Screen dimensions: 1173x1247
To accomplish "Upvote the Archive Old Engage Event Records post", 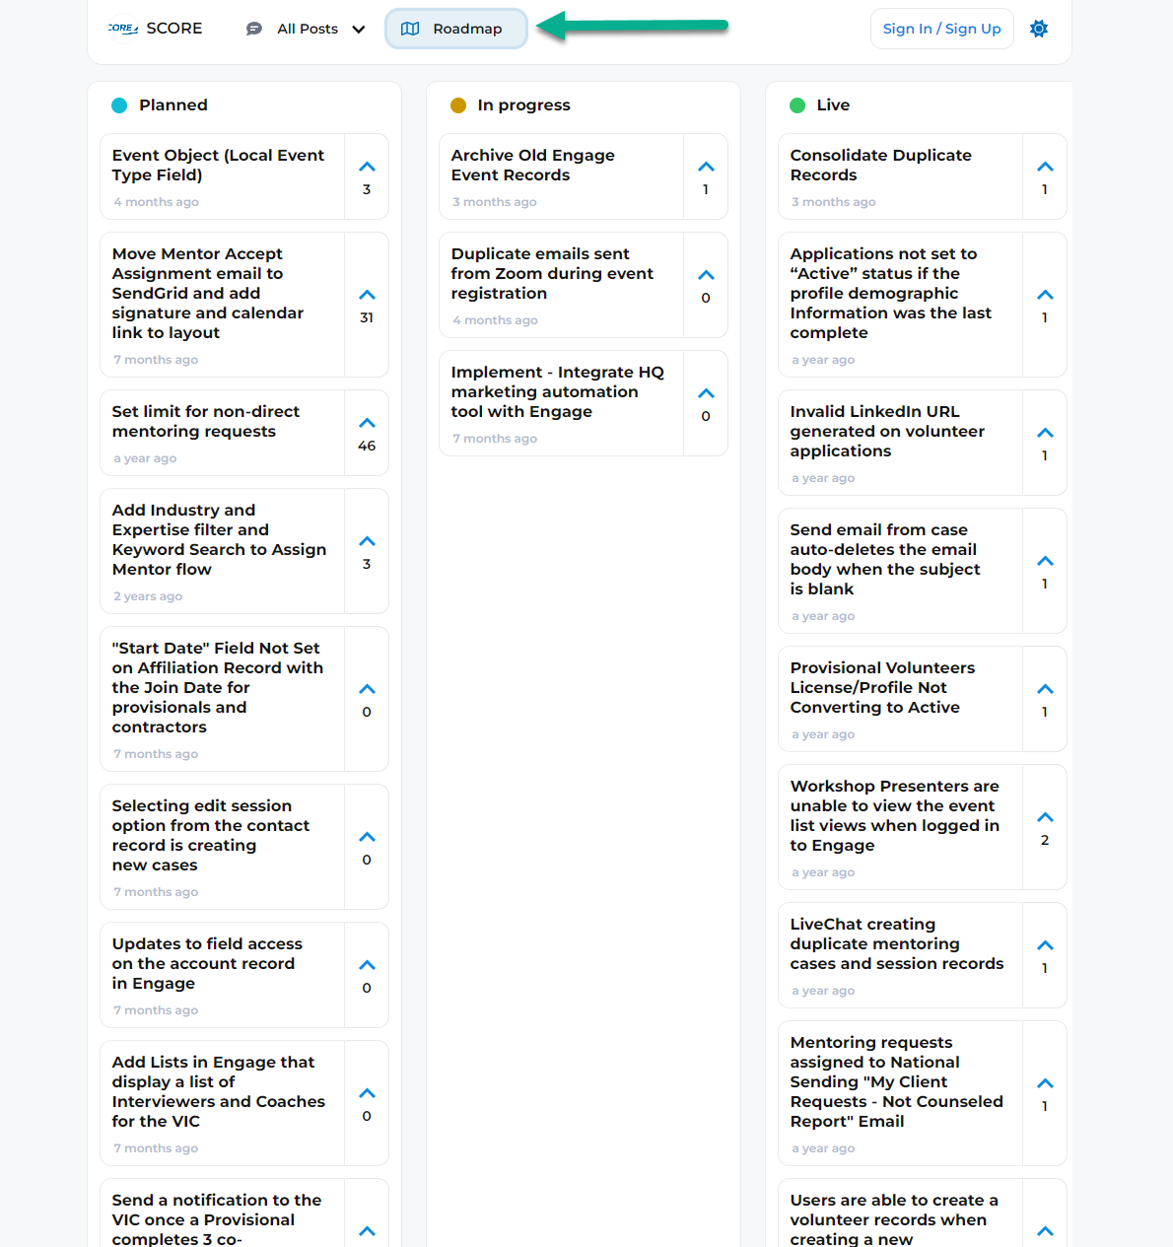I will [706, 167].
